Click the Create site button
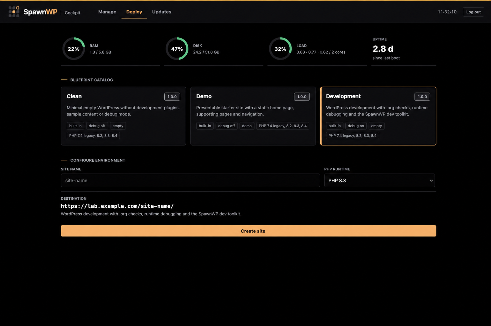The width and height of the screenshot is (491, 326). (x=249, y=231)
